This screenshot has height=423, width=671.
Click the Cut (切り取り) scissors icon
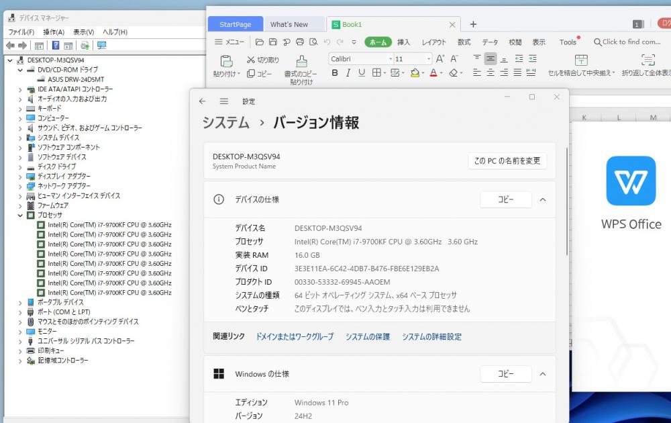click(251, 60)
